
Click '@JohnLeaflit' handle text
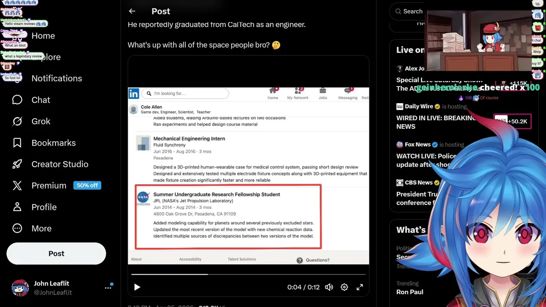[x=53, y=293]
